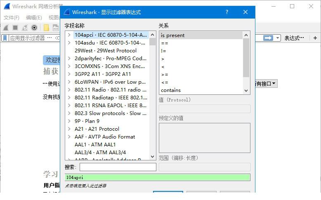Select the 104apci · IEC 60870-5-104 entry
The width and height of the screenshot is (321, 200).
[x=111, y=35]
